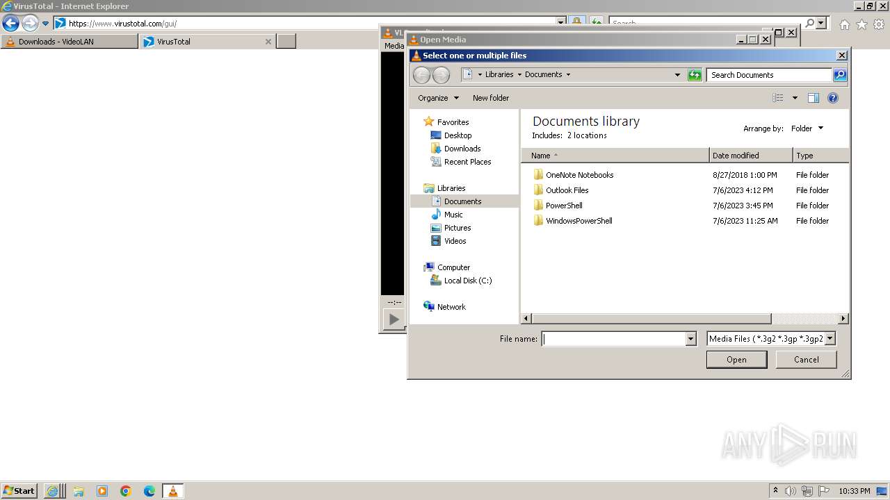Focus the File name input field
Viewport: 890px width, 500px height.
tap(614, 339)
